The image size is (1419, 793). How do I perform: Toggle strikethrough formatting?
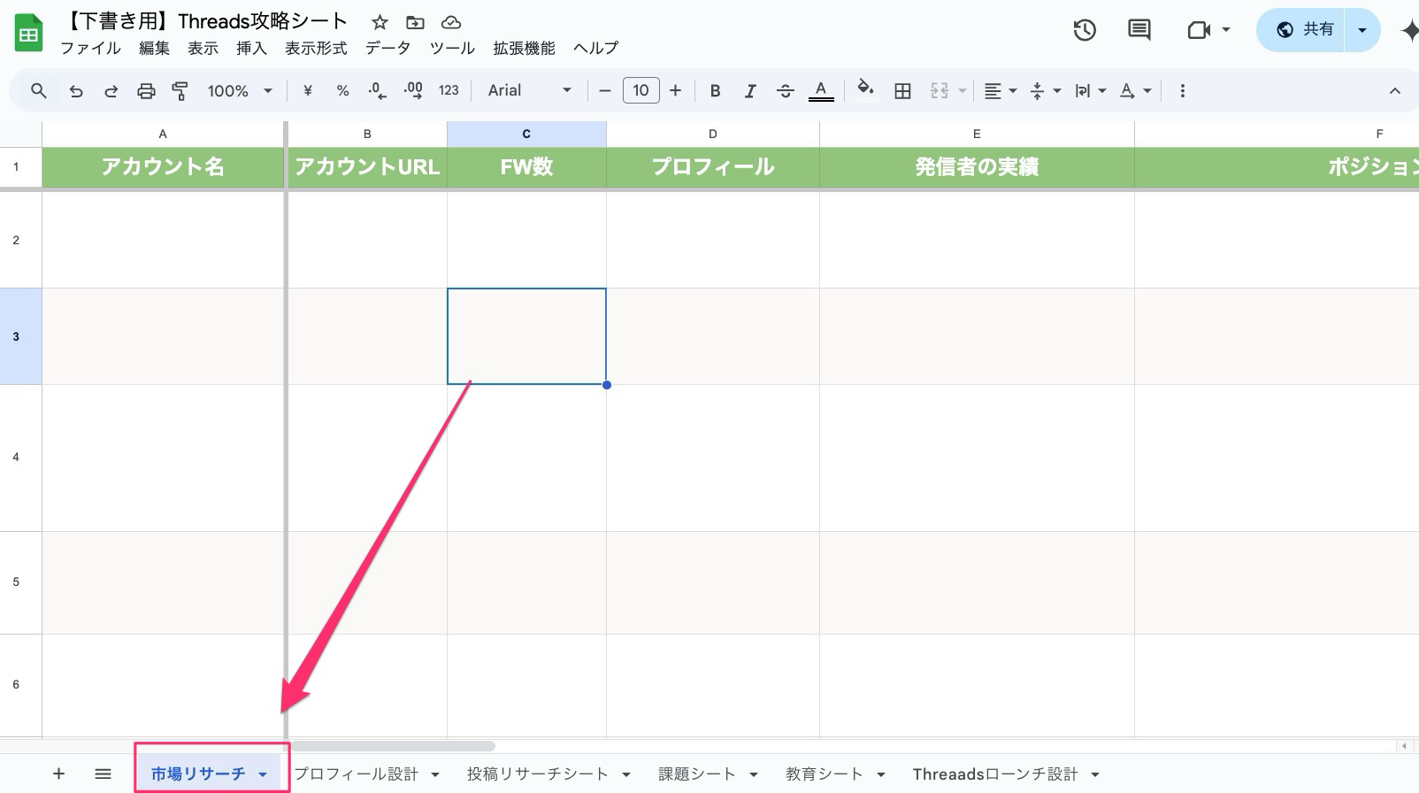coord(785,90)
